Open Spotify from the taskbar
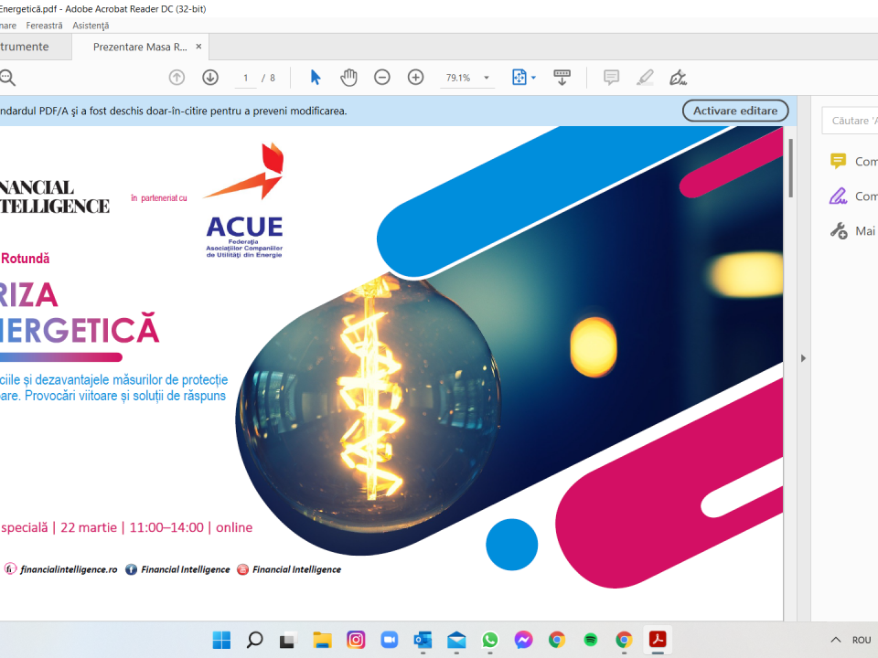The width and height of the screenshot is (878, 658). click(x=591, y=640)
